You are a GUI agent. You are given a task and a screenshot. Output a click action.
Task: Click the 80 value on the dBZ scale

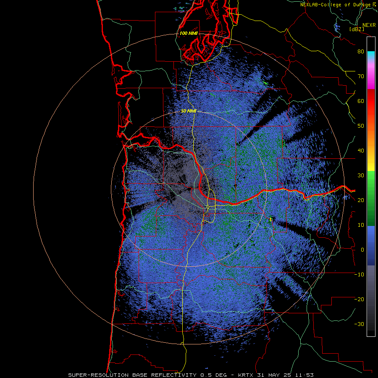pos(361,52)
